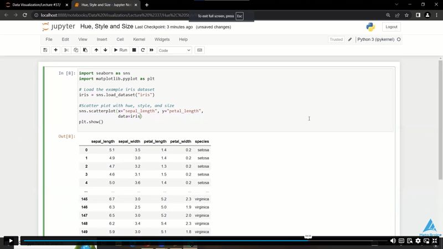Reload the page
Image resolution: width=443 pixels, height=249 pixels.
point(25,15)
